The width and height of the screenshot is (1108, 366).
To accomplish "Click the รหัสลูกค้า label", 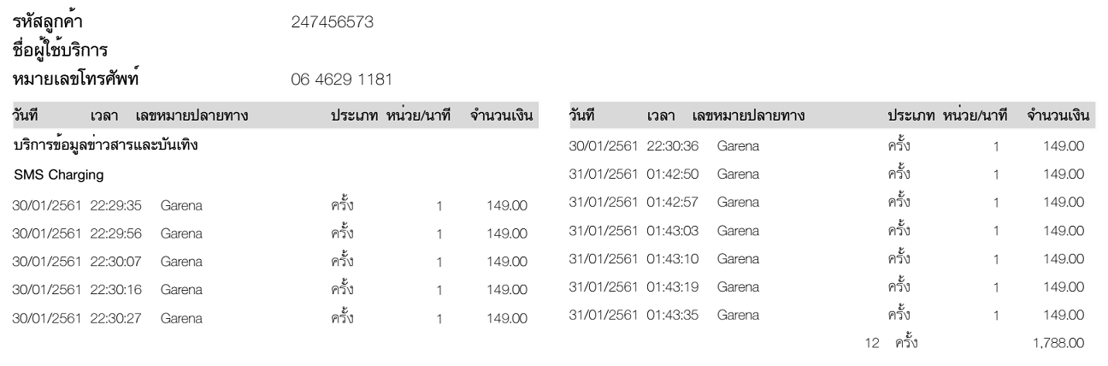I will coord(54,20).
